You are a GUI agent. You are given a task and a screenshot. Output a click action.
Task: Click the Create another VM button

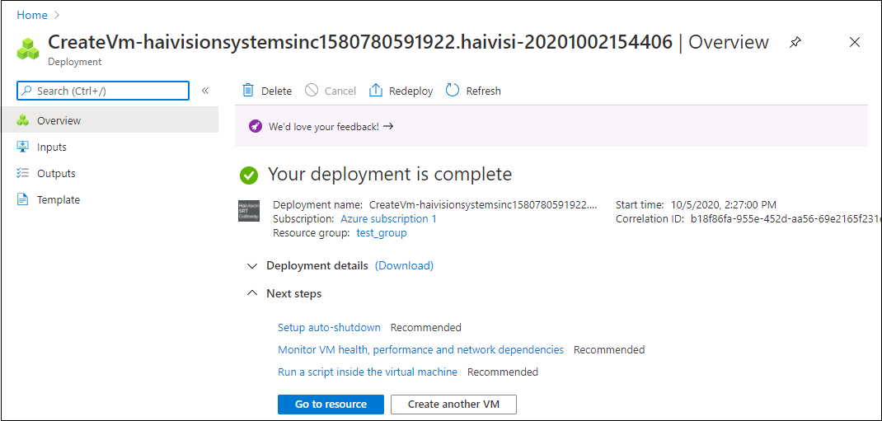click(453, 404)
